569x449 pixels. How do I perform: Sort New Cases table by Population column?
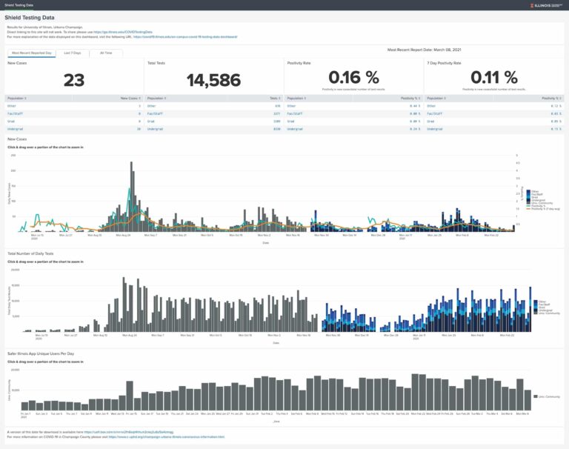(x=16, y=98)
